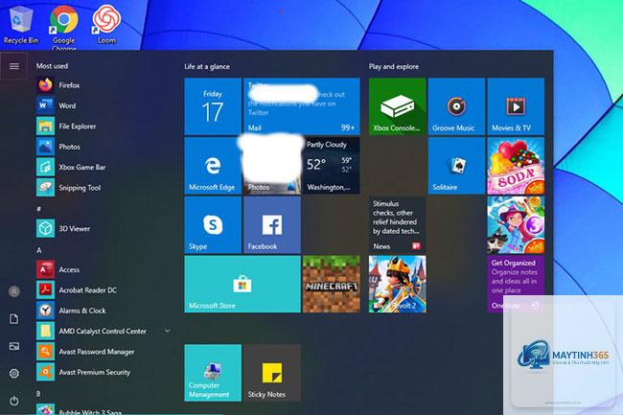Open 3D Viewer app
Screen dimensions: 623x415
coord(104,228)
